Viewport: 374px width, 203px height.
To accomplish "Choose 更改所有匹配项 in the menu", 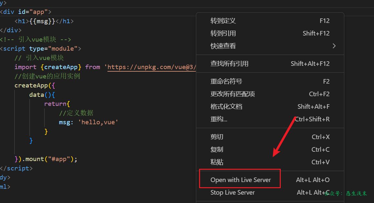I will point(233,94).
